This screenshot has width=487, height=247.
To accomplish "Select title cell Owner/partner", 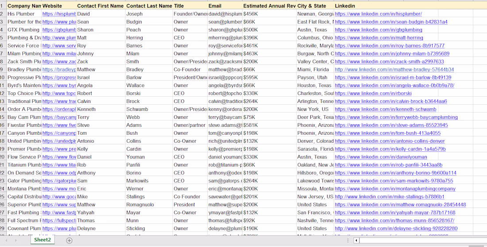I will click(x=190, y=125).
